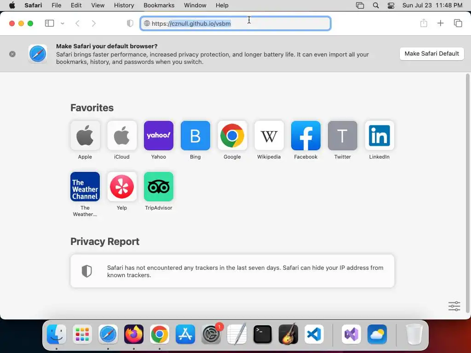471x353 pixels.
Task: Dismiss the default browser banner
Action: click(x=12, y=54)
